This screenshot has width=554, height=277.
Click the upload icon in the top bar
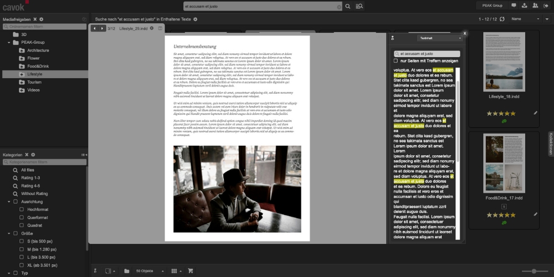click(x=524, y=6)
